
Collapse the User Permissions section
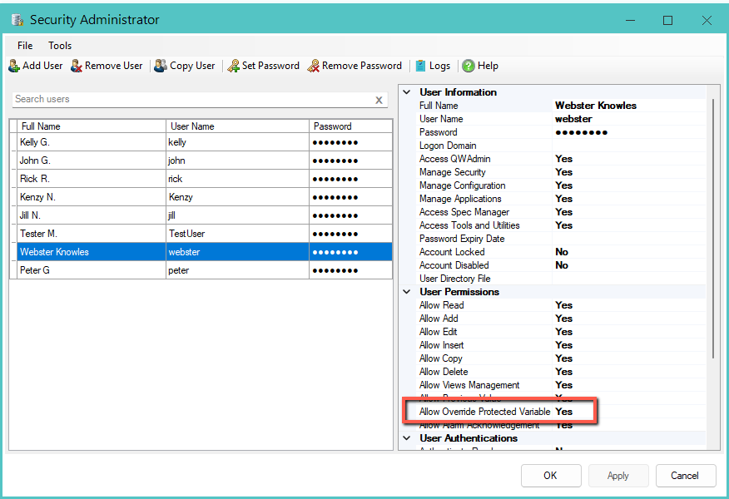(x=407, y=292)
